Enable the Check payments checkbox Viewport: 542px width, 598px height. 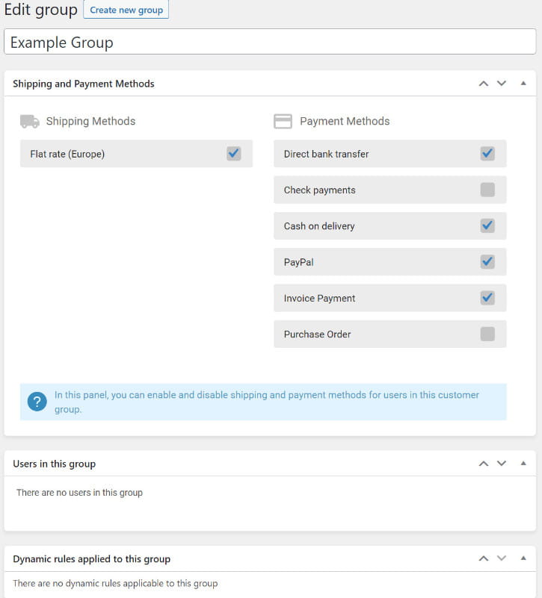(x=487, y=190)
